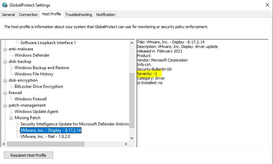273x164 pixels.
Task: Click the tree's scroll up arrow
Action: tap(132, 43)
